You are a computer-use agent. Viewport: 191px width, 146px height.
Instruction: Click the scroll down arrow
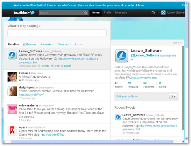coord(187,138)
